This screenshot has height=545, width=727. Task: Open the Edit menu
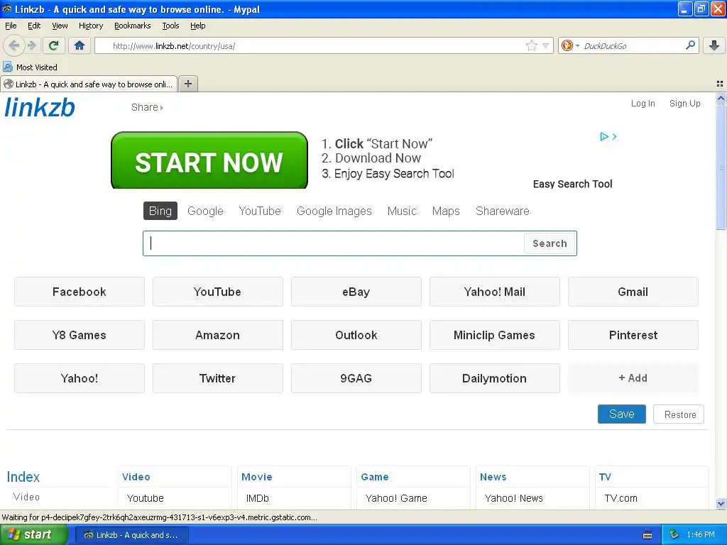(x=34, y=26)
